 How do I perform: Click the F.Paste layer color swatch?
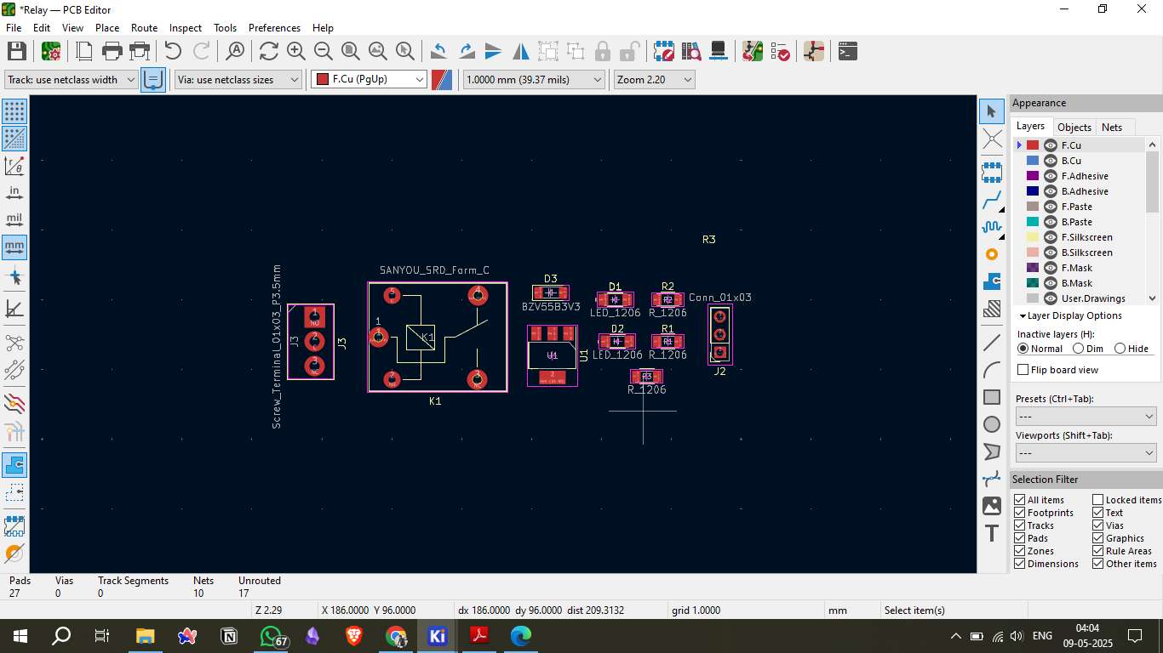pos(1033,207)
